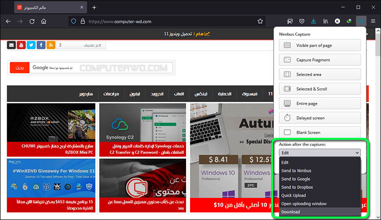Viewport: 381px width, 220px height.
Task: Reload the page with the refresh icon
Action: (32, 22)
